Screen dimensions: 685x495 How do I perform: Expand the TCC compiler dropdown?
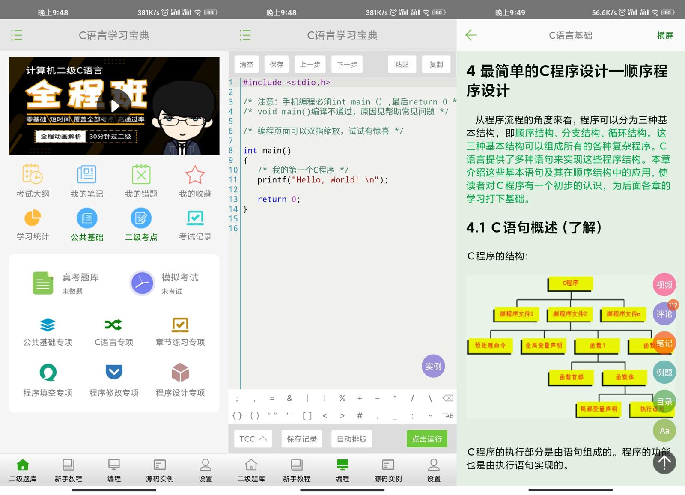(x=253, y=439)
